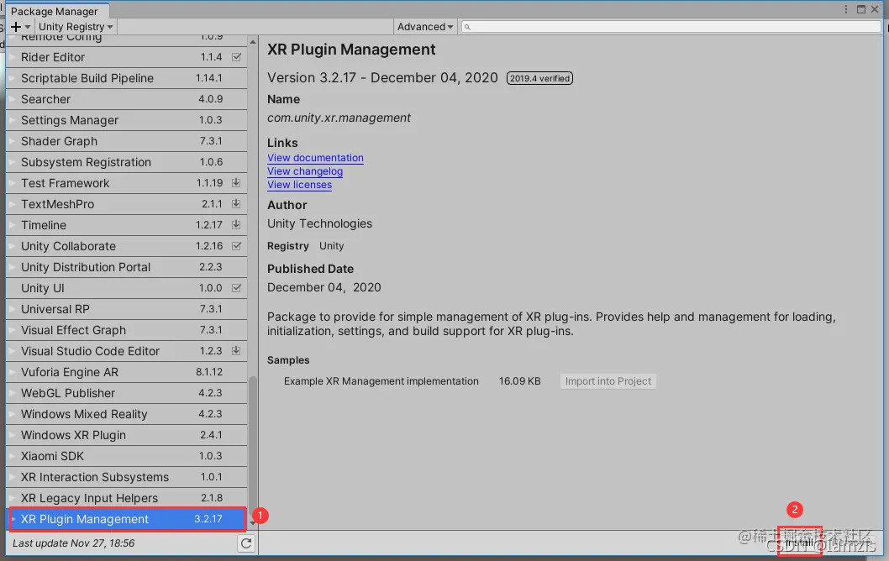Expand the Windows XR Plugin versions arrow
889x561 pixels.
12,435
